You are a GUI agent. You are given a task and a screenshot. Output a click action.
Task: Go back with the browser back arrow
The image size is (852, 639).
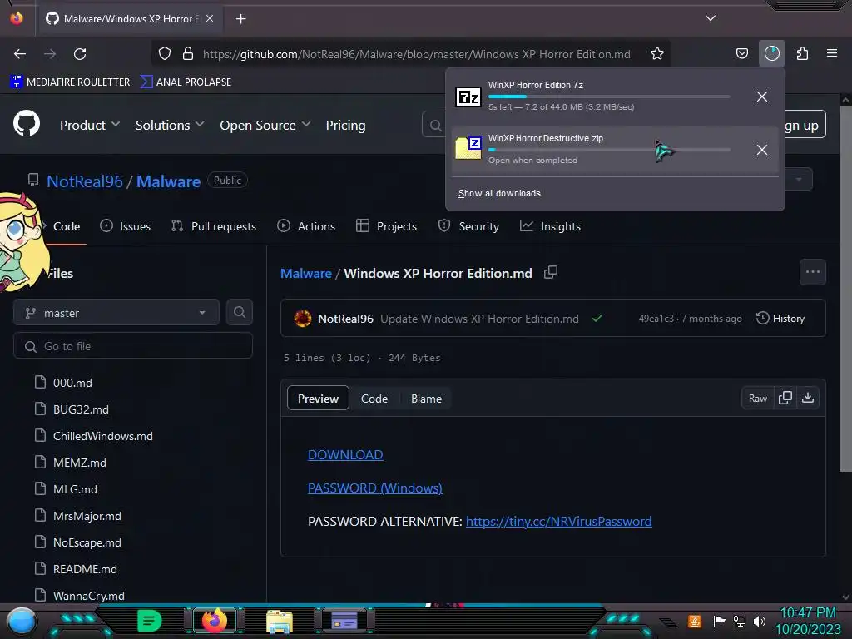coord(20,54)
